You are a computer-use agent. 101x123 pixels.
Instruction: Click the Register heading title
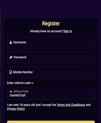[51, 23]
